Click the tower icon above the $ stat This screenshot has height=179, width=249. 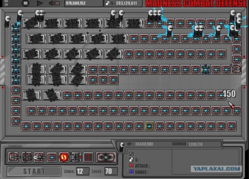pyautogui.click(x=132, y=154)
